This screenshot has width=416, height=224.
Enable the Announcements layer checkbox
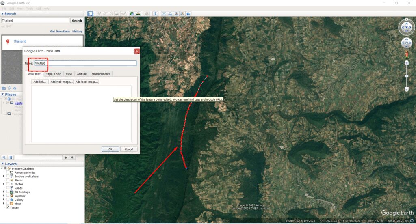tap(8, 172)
